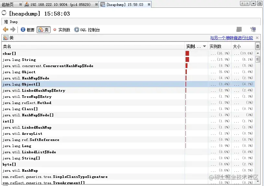Open tab list dropdown button
This screenshot has width=264, height=186.
253,3
